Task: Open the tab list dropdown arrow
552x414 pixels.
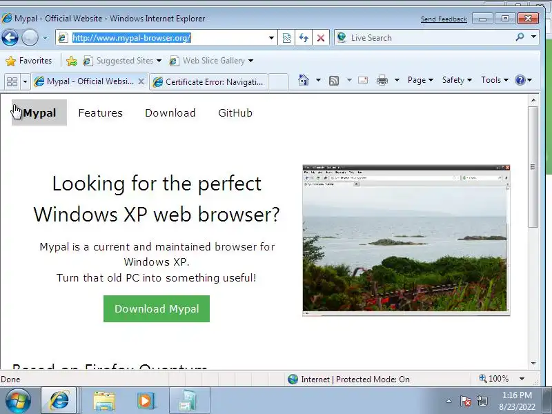Action: 25,81
